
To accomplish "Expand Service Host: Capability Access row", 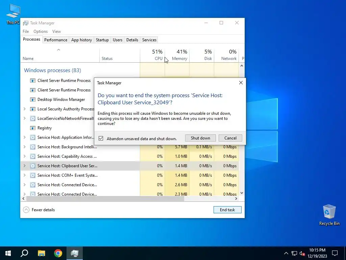I will (x=24, y=156).
